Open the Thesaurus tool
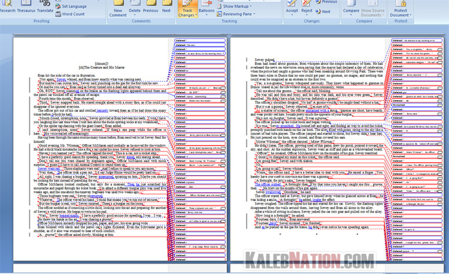449x274 pixels. point(26,7)
